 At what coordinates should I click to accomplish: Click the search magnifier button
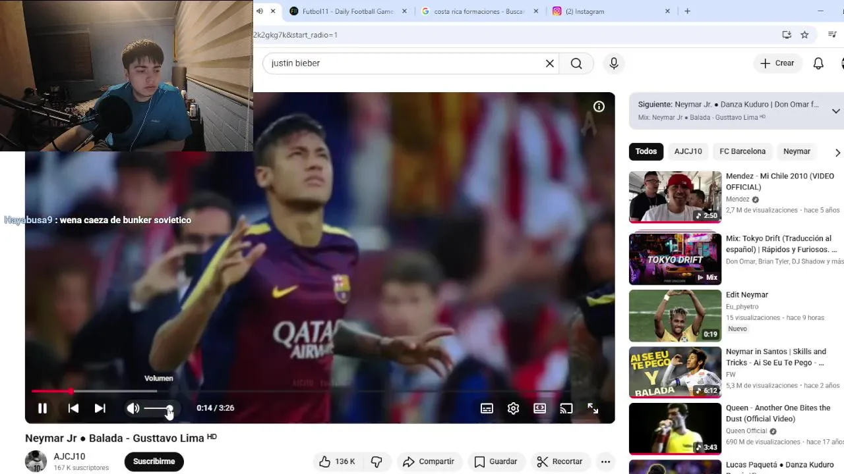(576, 63)
